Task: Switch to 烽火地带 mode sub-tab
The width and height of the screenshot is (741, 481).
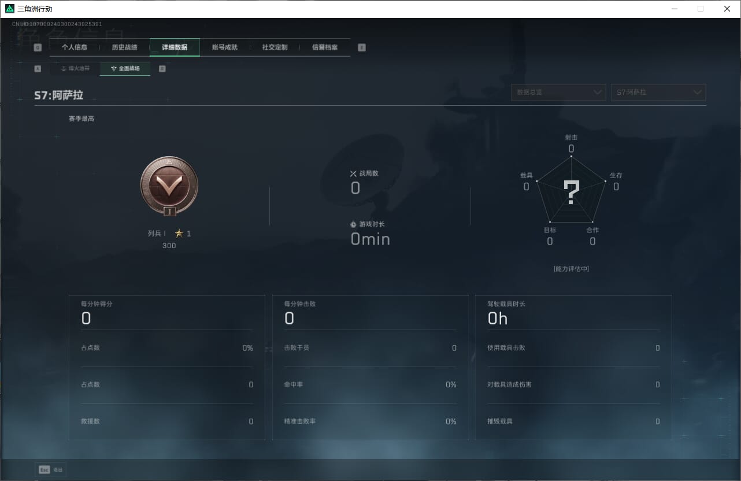Action: point(75,69)
